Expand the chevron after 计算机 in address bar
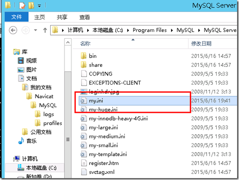 [88, 30]
